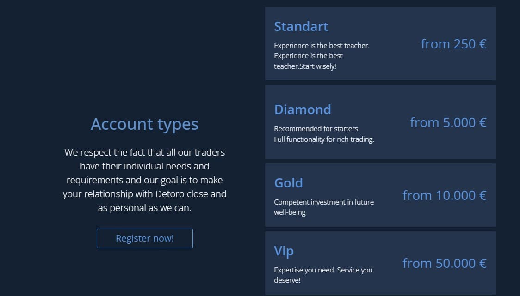Click the 'from 250 €' price
Viewport: 520px width, 296px height.
click(453, 44)
